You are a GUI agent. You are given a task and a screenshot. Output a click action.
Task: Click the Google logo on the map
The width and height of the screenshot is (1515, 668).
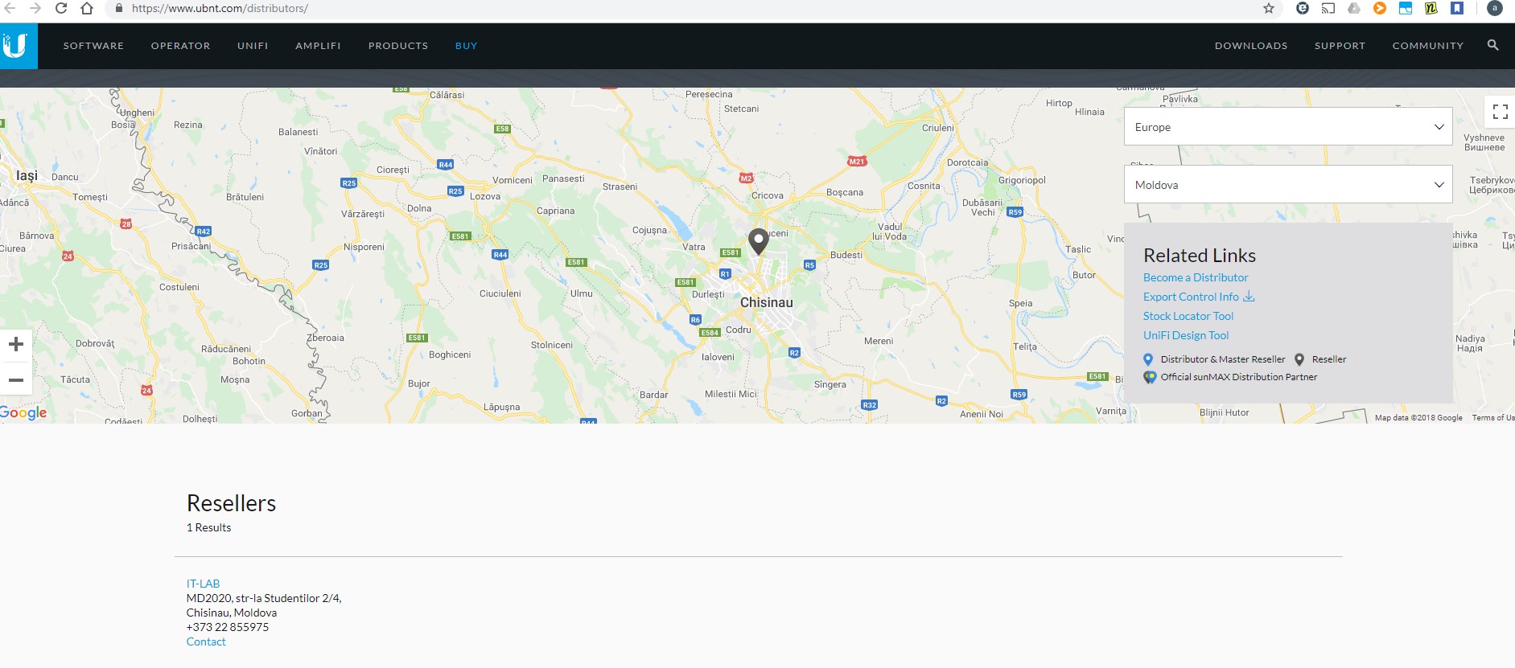point(23,412)
